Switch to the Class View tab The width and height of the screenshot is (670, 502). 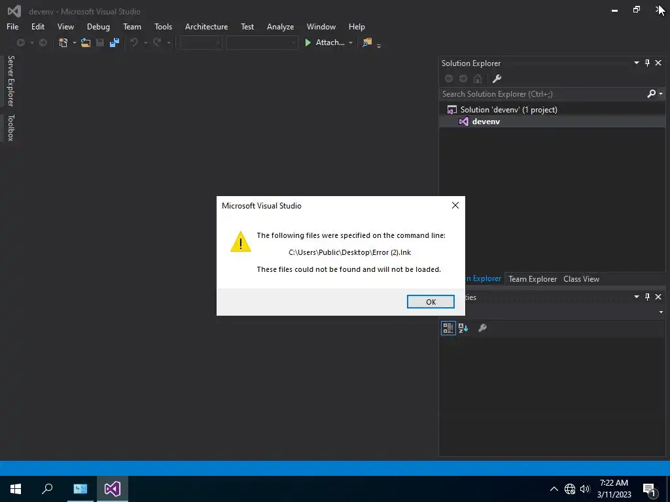point(581,278)
